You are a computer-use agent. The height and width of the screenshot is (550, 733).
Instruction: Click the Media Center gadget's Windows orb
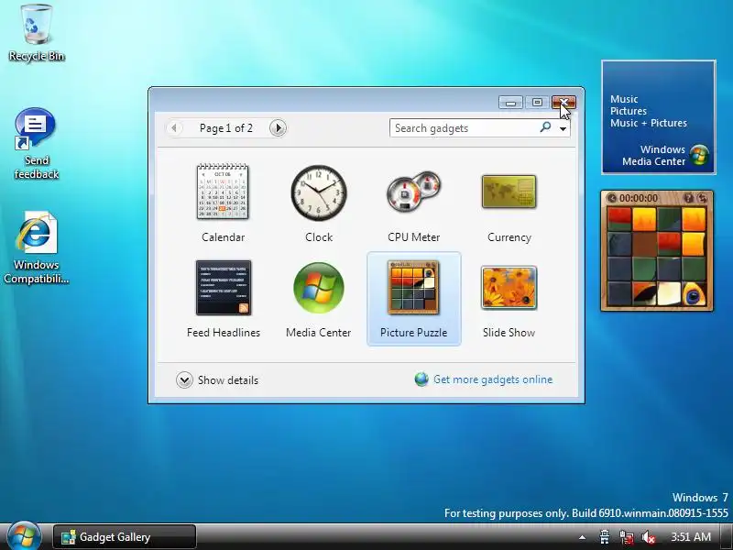[699, 155]
